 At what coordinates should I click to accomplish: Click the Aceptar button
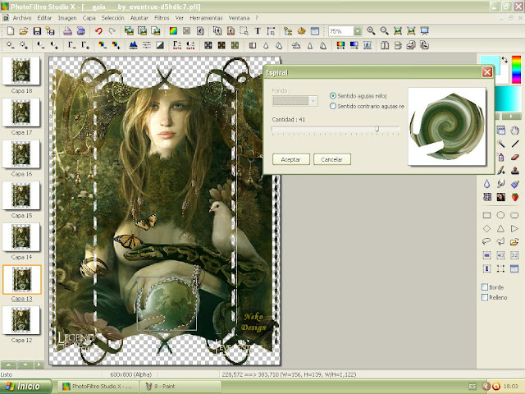[x=291, y=159]
